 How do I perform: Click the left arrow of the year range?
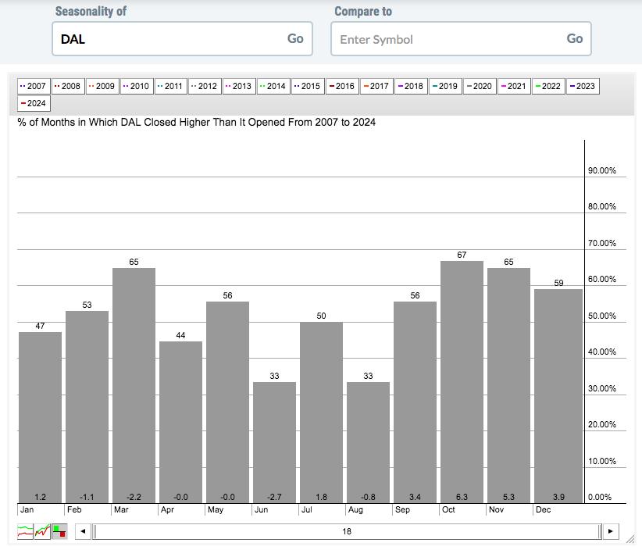coord(83,531)
